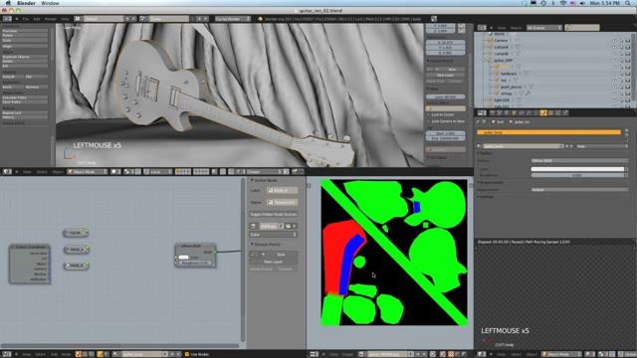Click the Diffuse BSDF node color swatch

[183, 257]
